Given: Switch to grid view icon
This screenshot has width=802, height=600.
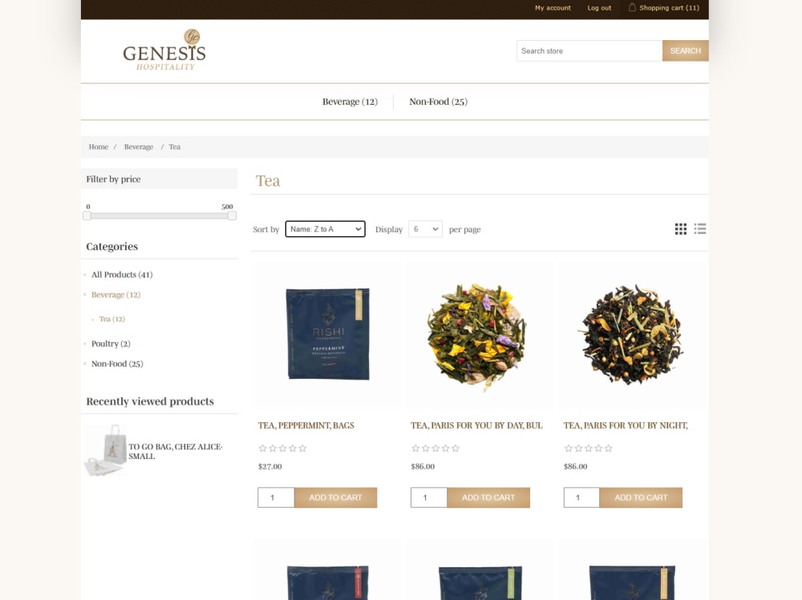Looking at the screenshot, I should tap(680, 229).
